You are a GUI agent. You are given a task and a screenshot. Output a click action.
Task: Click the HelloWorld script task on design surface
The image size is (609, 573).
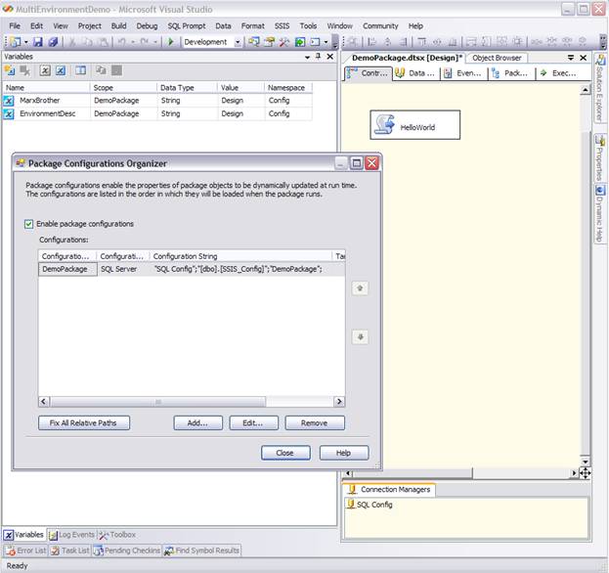(x=414, y=125)
